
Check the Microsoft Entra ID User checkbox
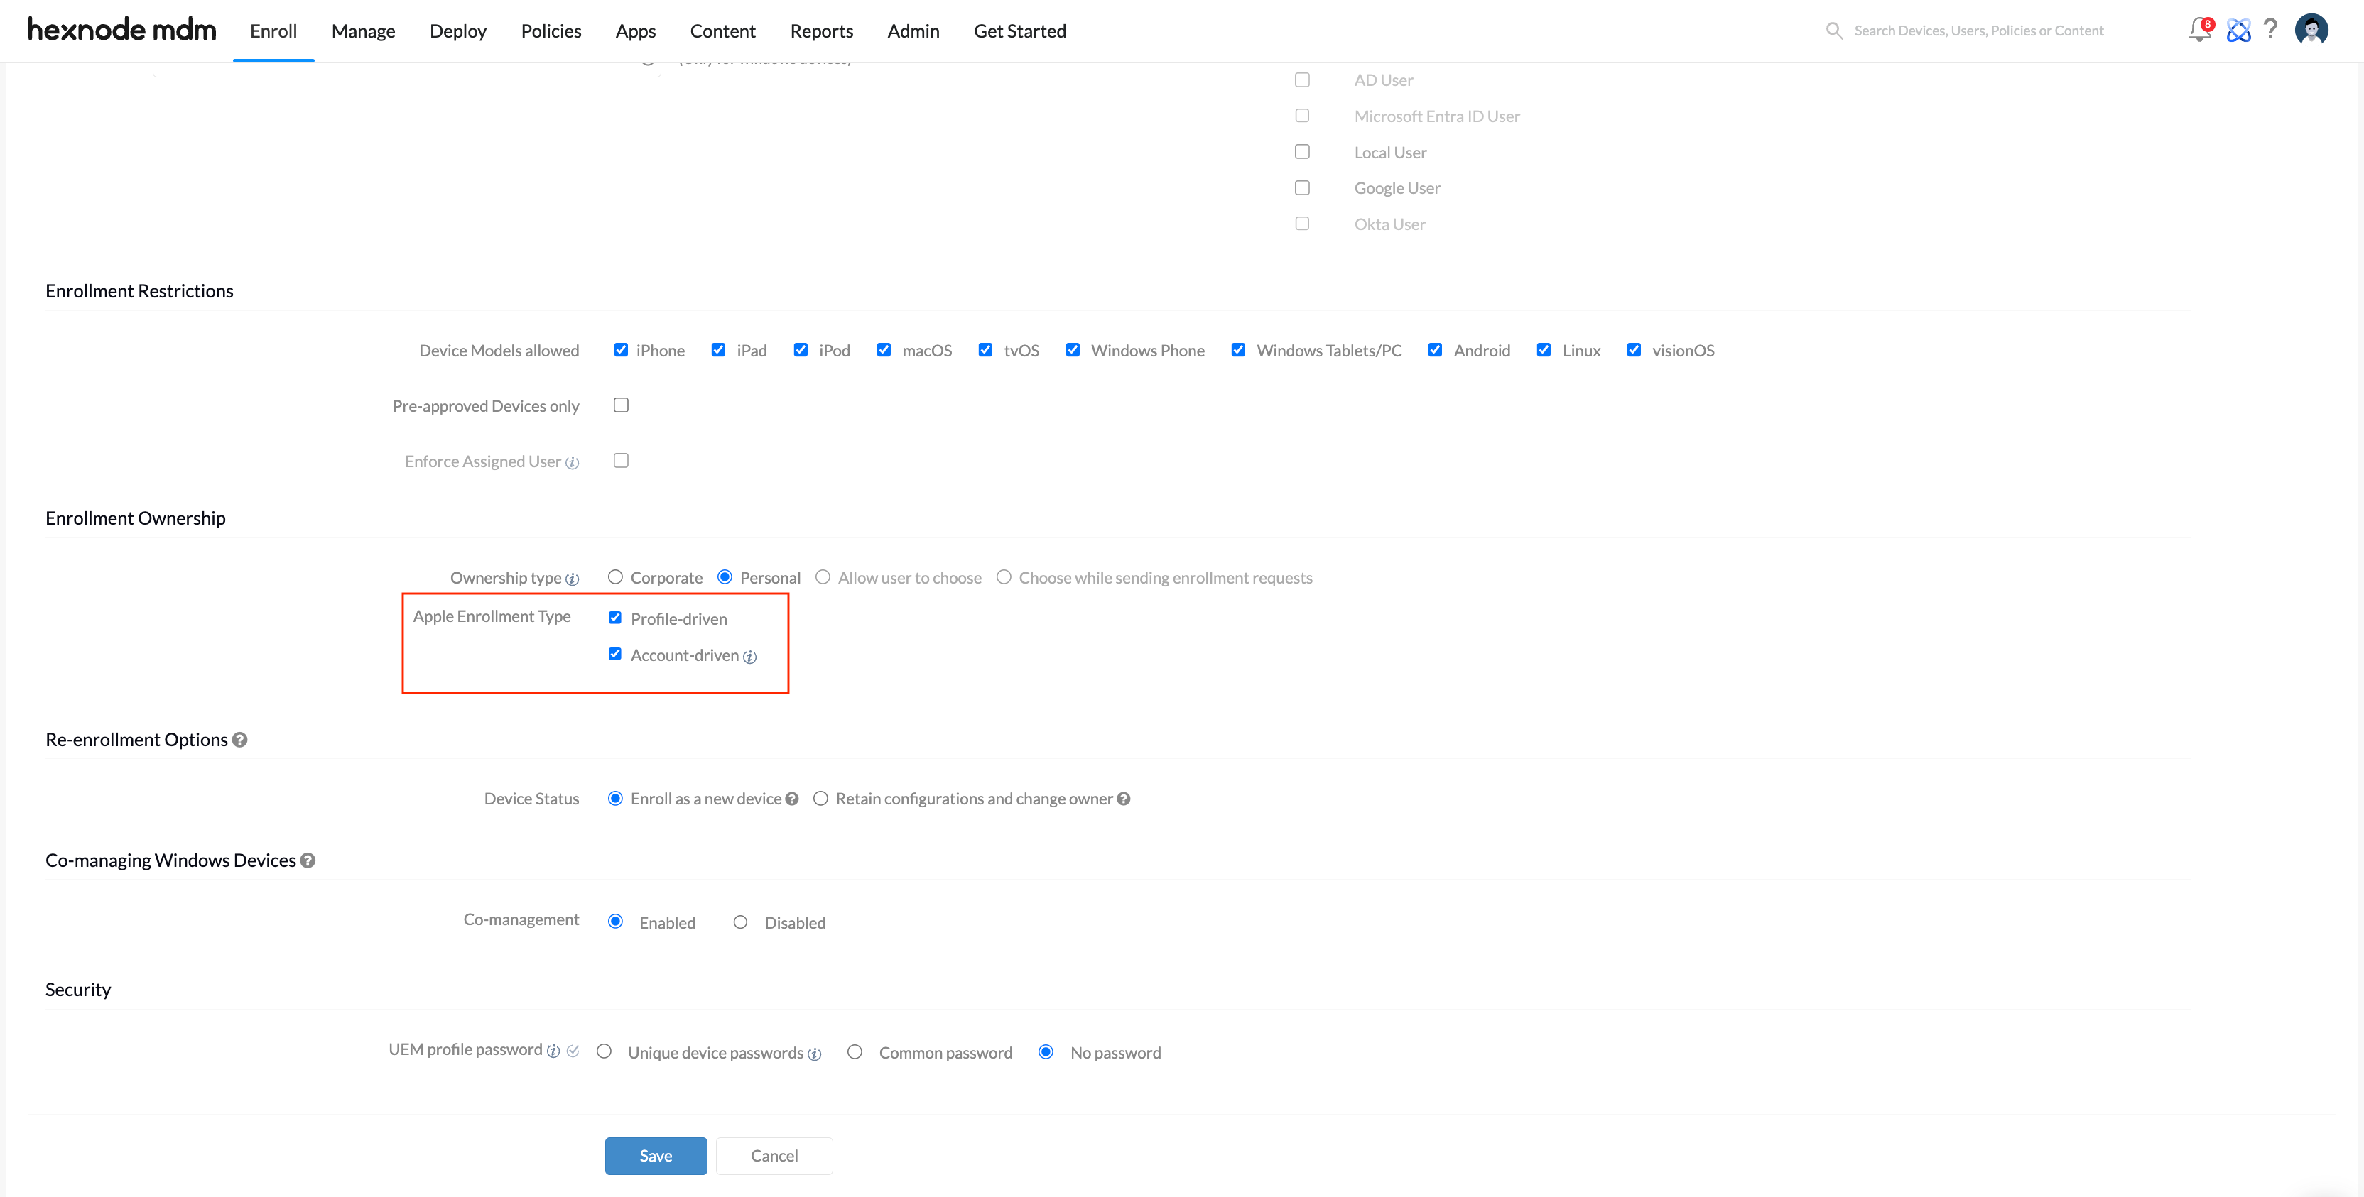point(1302,116)
